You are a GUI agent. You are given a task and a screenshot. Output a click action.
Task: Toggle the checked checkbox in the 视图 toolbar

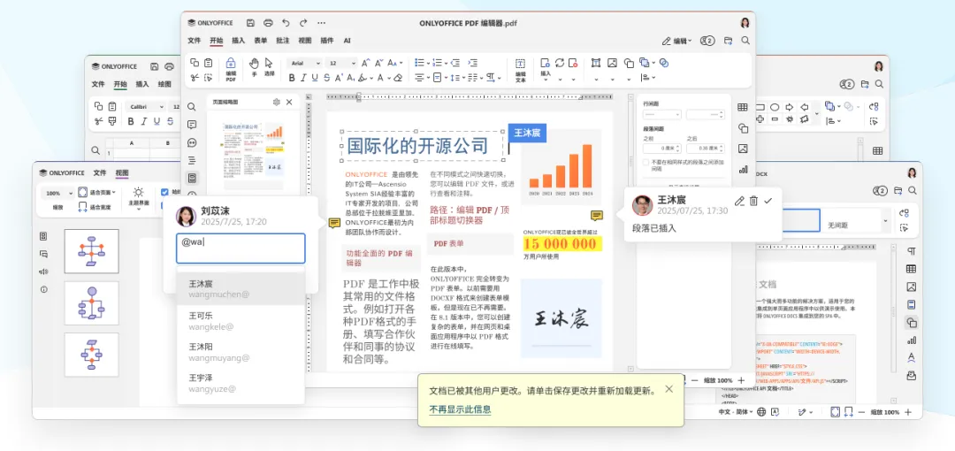(x=164, y=192)
